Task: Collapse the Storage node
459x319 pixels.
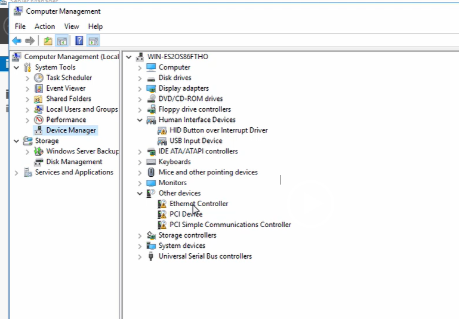Action: coord(16,141)
